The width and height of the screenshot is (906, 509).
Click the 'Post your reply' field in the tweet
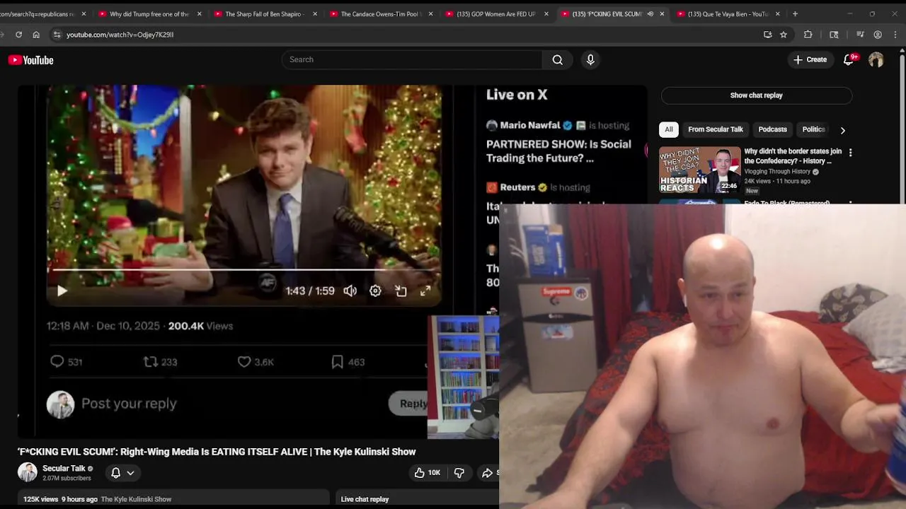[x=129, y=404]
